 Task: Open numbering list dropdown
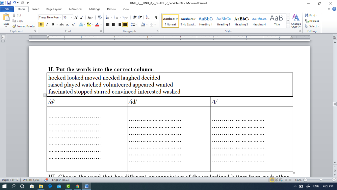click(x=120, y=17)
